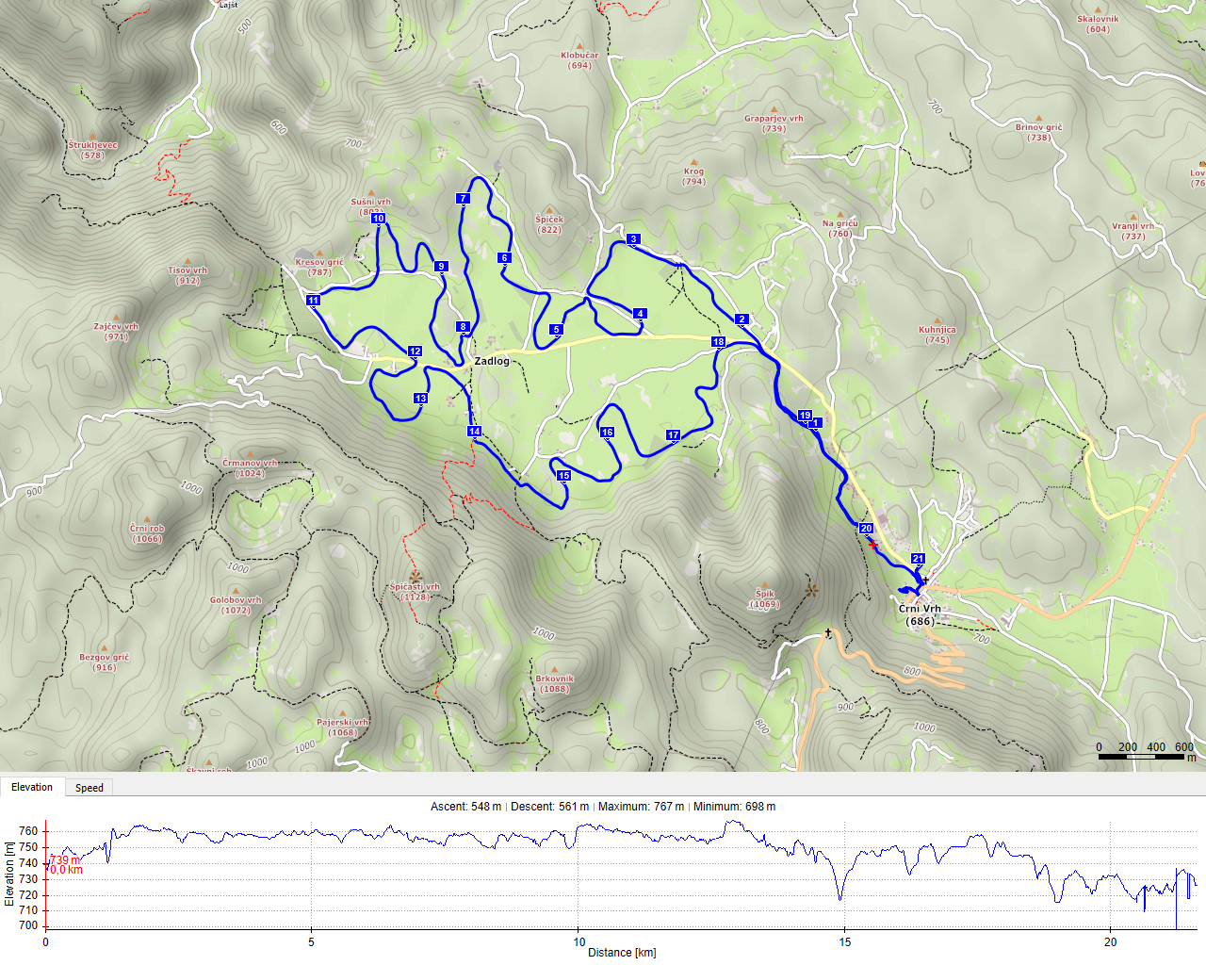Click the elevation profile at 15 km dip
The width and height of the screenshot is (1206, 965).
point(840,897)
